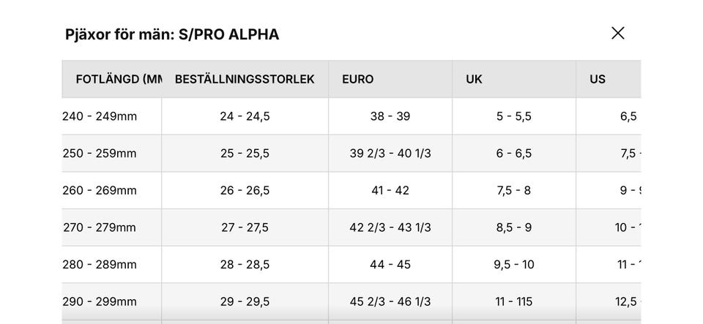Select the EURO column header
Image resolution: width=703 pixels, height=324 pixels.
click(x=358, y=79)
